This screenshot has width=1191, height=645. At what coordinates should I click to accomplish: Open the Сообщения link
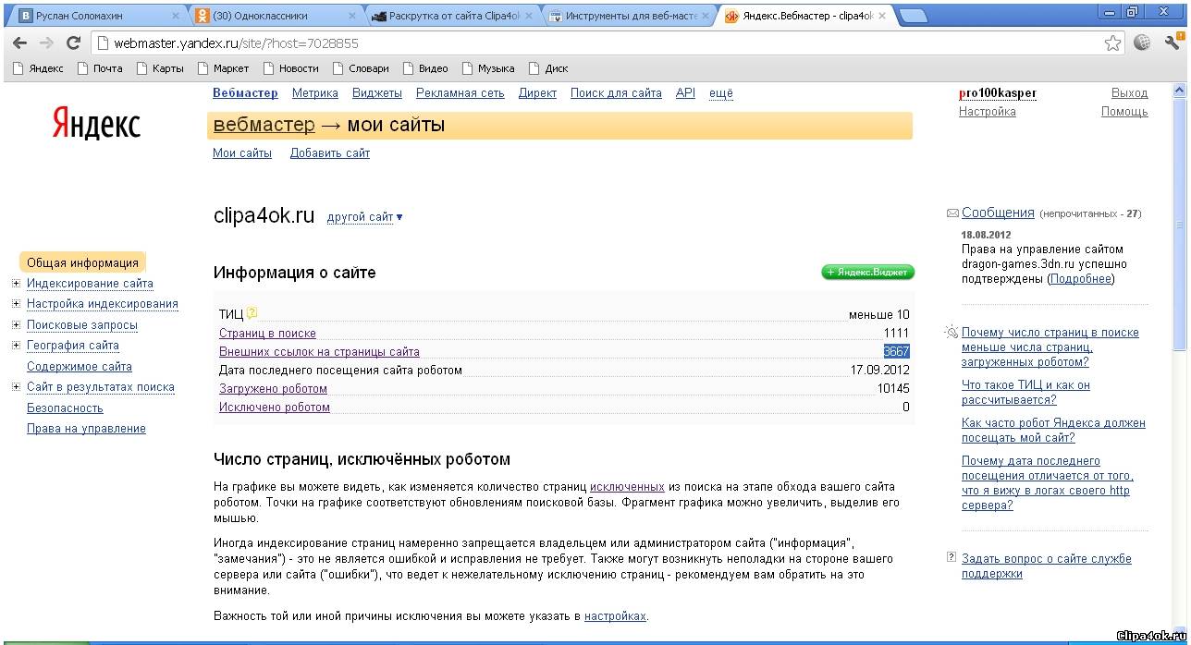(x=998, y=213)
